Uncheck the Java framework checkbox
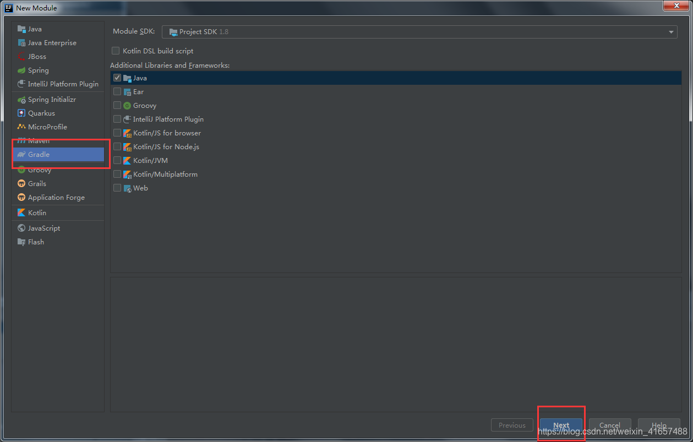693x442 pixels. pyautogui.click(x=117, y=78)
